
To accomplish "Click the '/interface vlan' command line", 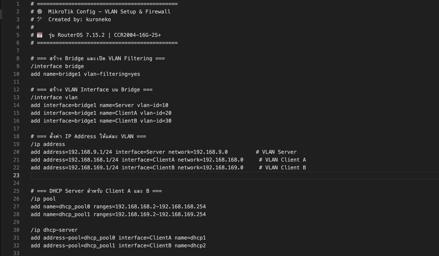I will coord(54,98).
